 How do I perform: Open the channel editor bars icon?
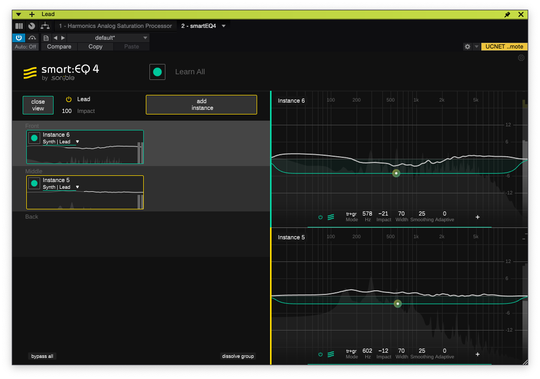[x=19, y=26]
